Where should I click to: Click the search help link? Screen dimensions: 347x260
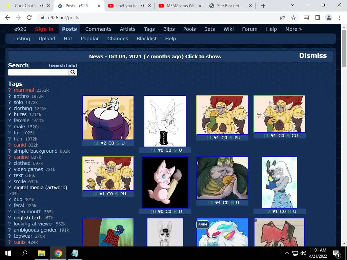(63, 65)
